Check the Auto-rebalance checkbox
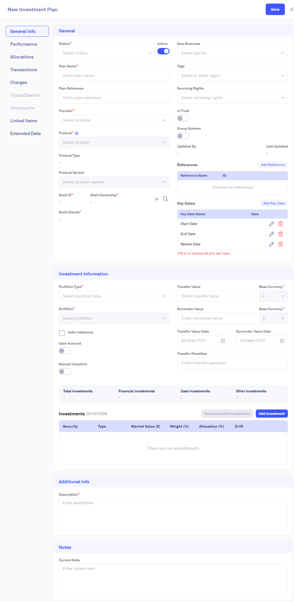 coord(62,333)
